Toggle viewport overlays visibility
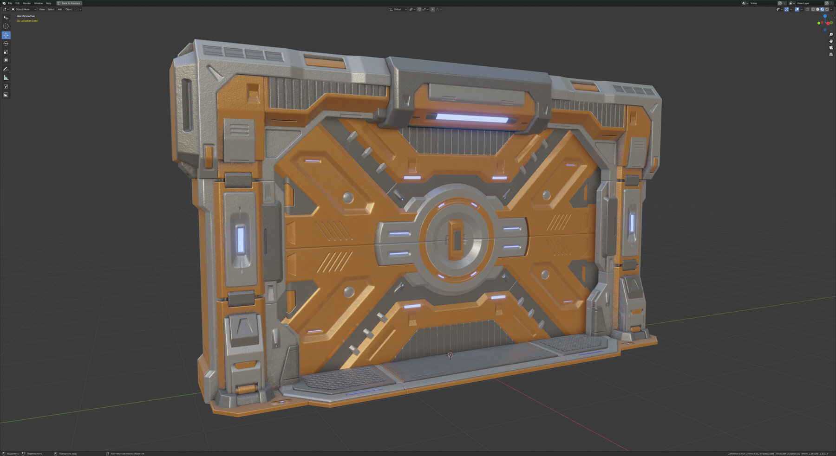The height and width of the screenshot is (456, 836). (797, 9)
